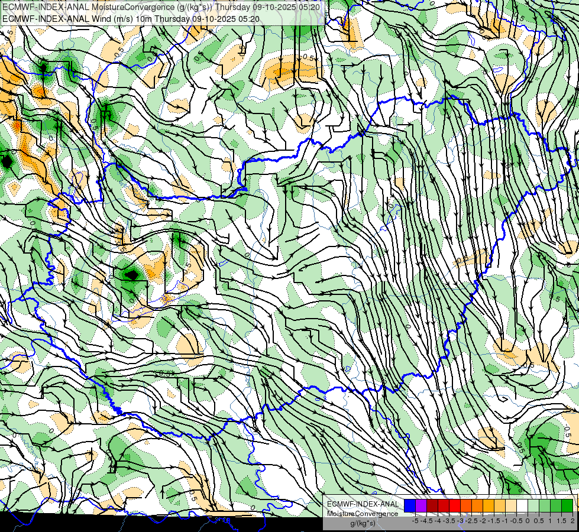Viewport: 579px width, 532px height.
Task: Select the 'Wind (m/s) 10m' title line
Action: click(131, 19)
